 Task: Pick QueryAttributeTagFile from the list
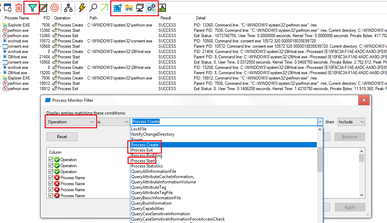[x=152, y=193]
